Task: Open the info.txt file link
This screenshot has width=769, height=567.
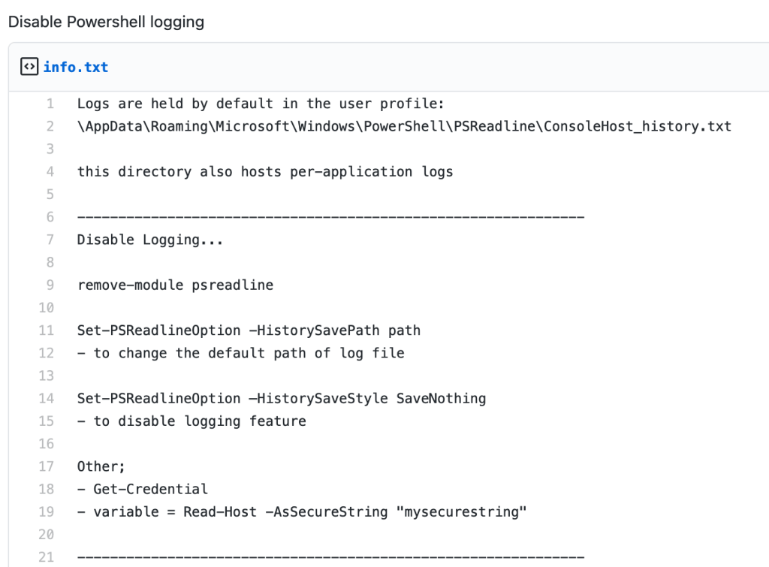Action: click(x=75, y=67)
